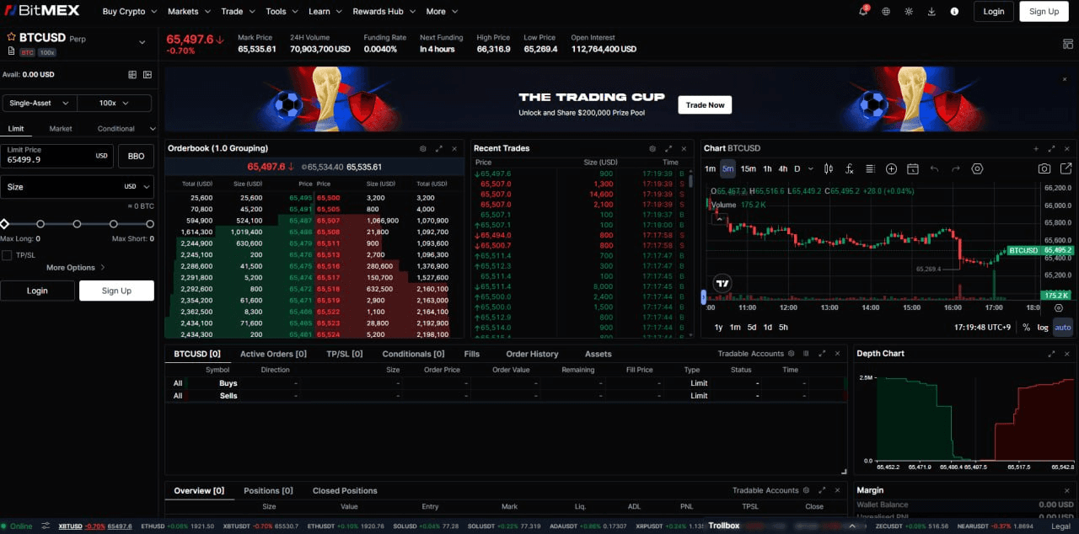
Task: Open the language globe icon
Action: (x=886, y=12)
